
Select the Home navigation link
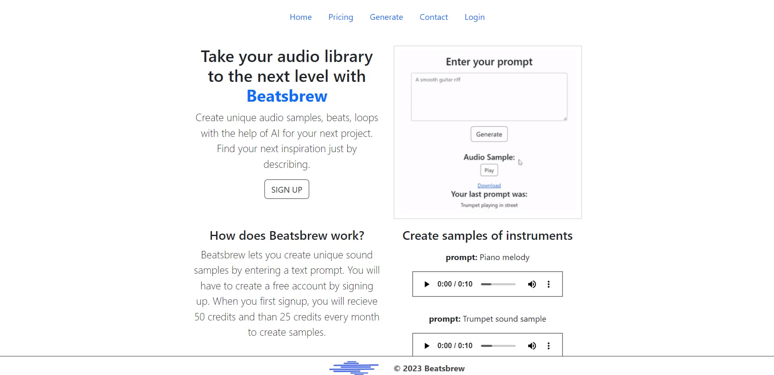300,17
